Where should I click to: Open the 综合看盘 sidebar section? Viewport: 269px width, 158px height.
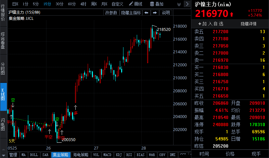tap(3, 41)
